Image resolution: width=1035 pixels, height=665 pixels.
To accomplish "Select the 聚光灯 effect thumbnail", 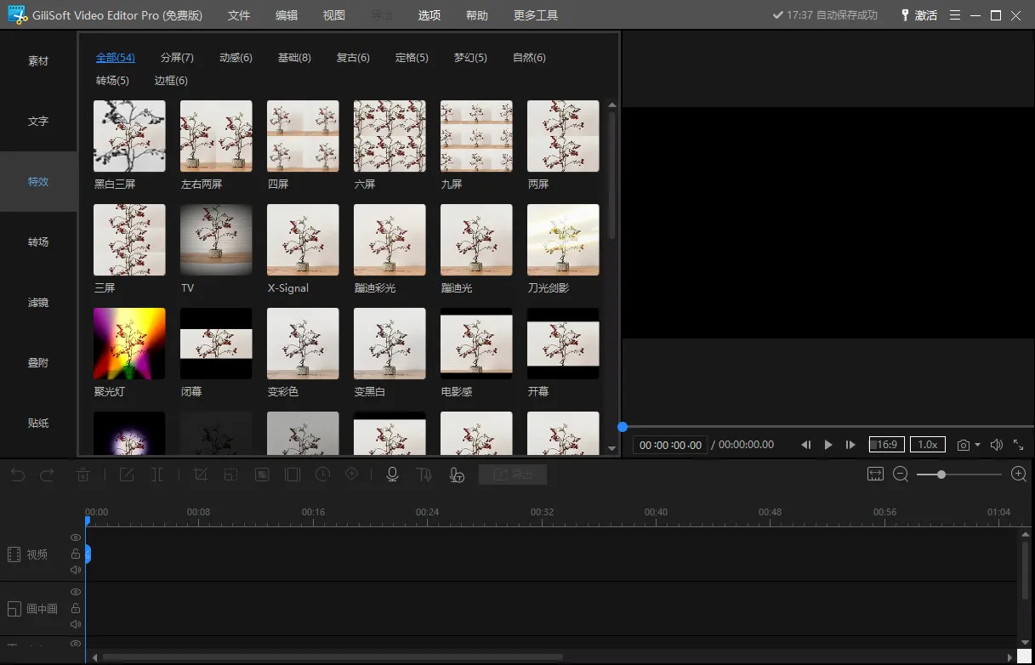I will (129, 344).
